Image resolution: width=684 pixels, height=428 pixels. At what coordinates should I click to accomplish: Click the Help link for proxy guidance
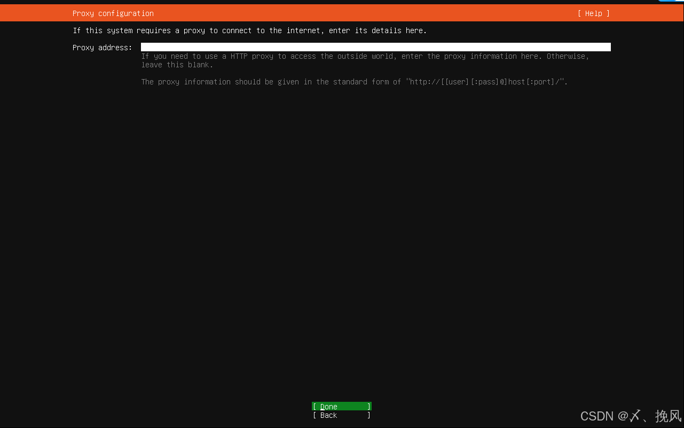click(593, 13)
